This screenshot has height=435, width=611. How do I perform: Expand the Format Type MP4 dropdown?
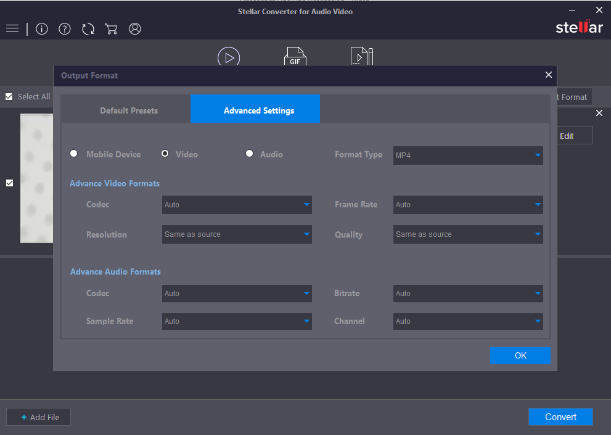468,155
